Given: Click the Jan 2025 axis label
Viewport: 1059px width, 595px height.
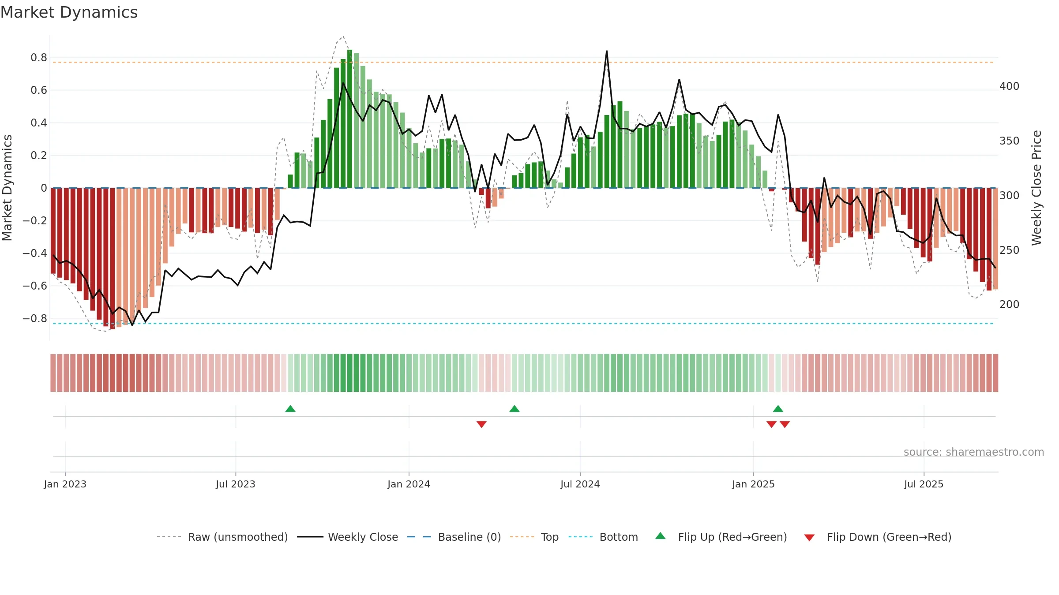Looking at the screenshot, I should pos(754,484).
